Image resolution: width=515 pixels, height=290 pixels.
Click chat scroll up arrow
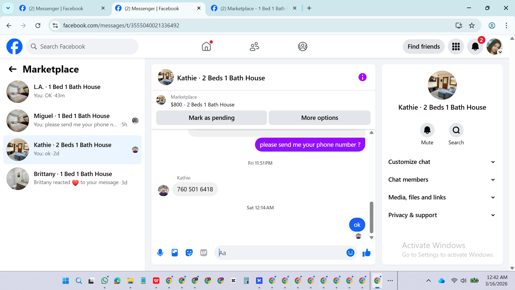click(x=371, y=133)
